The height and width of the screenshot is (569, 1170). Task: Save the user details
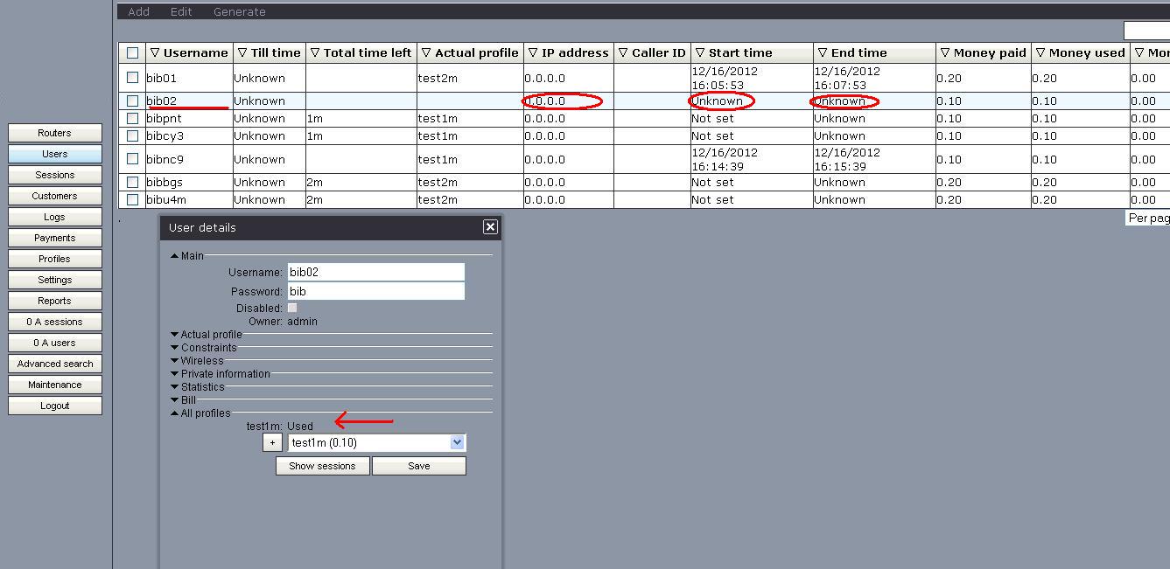pyautogui.click(x=419, y=466)
